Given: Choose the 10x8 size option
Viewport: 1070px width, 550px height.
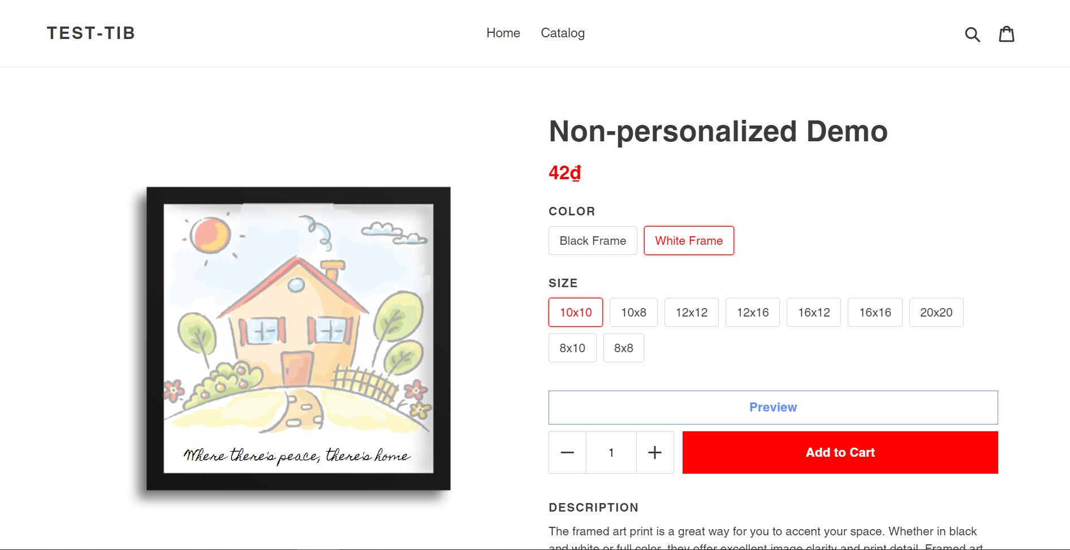Looking at the screenshot, I should (x=633, y=313).
